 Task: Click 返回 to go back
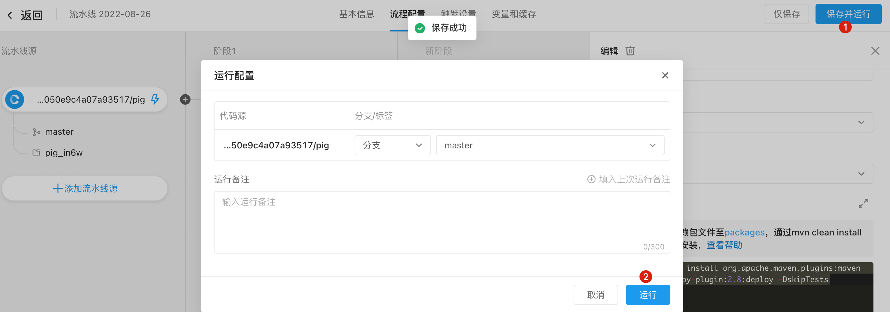pyautogui.click(x=32, y=16)
